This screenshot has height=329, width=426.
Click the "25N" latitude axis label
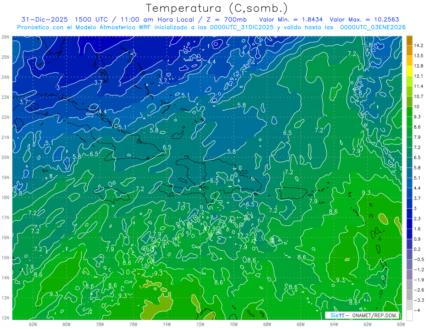click(x=5, y=57)
